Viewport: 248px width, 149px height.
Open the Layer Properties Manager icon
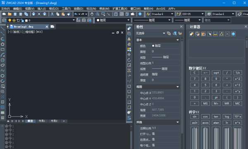tap(4, 20)
